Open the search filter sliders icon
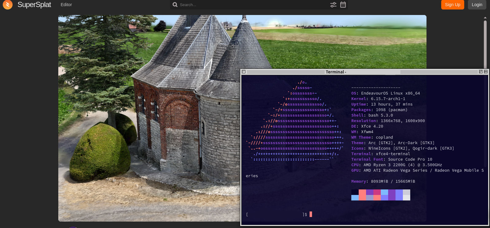This screenshot has width=490, height=228. [x=333, y=5]
